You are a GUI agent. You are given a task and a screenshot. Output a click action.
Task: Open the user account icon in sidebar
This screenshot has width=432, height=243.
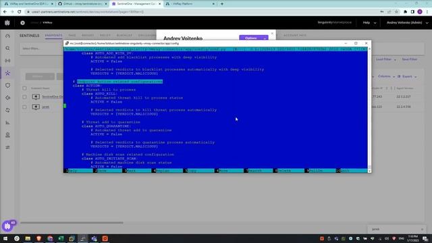tap(7, 135)
